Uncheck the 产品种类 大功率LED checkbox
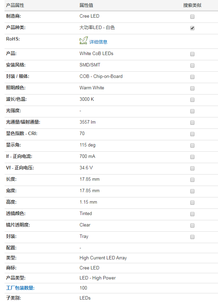This screenshot has height=302, width=218. 192,28
